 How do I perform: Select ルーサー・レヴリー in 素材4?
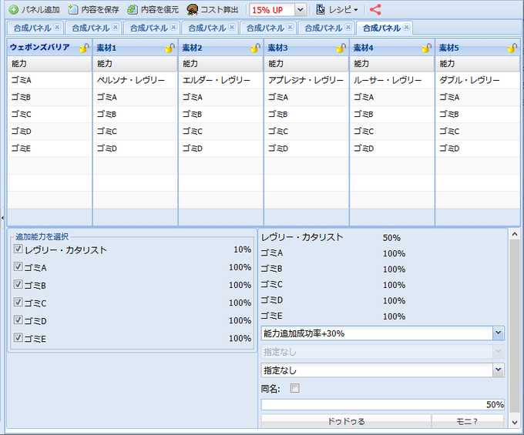point(391,80)
